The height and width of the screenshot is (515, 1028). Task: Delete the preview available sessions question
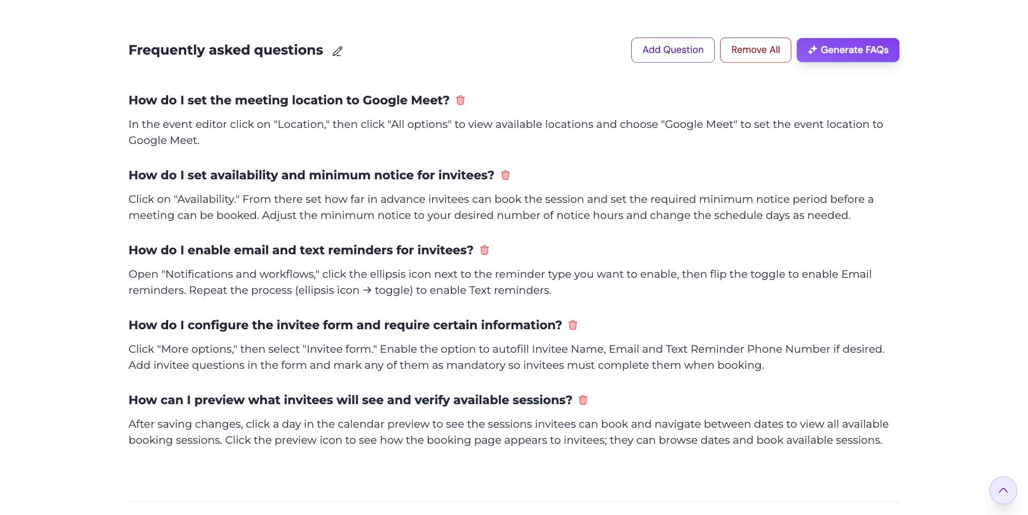[583, 400]
